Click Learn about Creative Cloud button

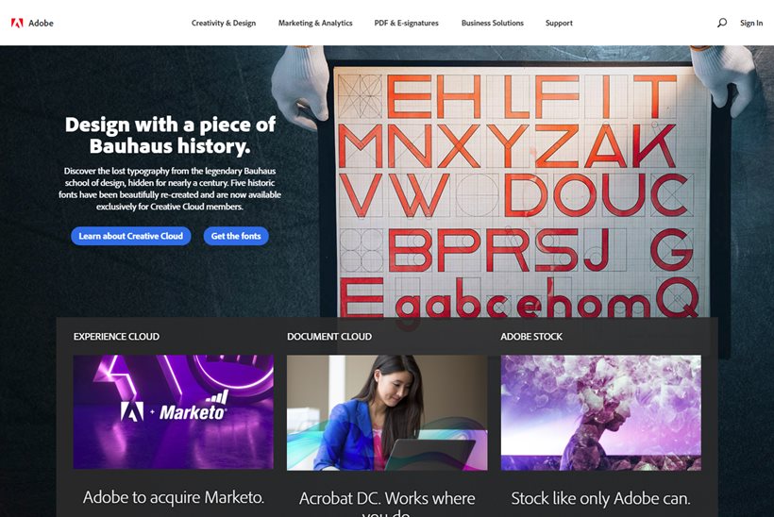pos(131,236)
